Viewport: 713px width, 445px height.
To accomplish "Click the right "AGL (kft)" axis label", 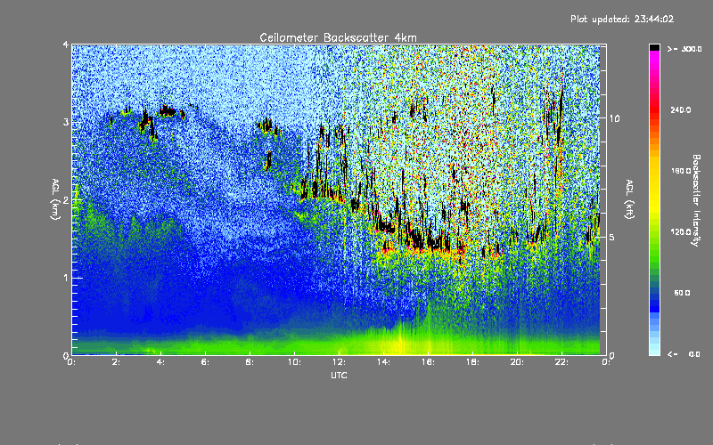I will 630,199.
